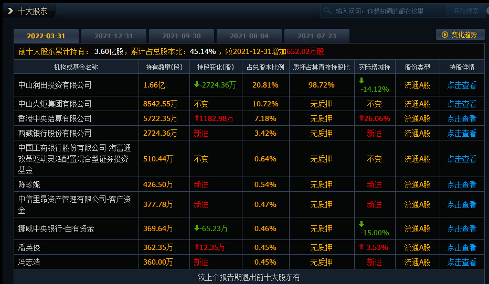The height and width of the screenshot is (284, 489).
Task: Click the 8542.55万 holding amount
Action: pyautogui.click(x=160, y=104)
